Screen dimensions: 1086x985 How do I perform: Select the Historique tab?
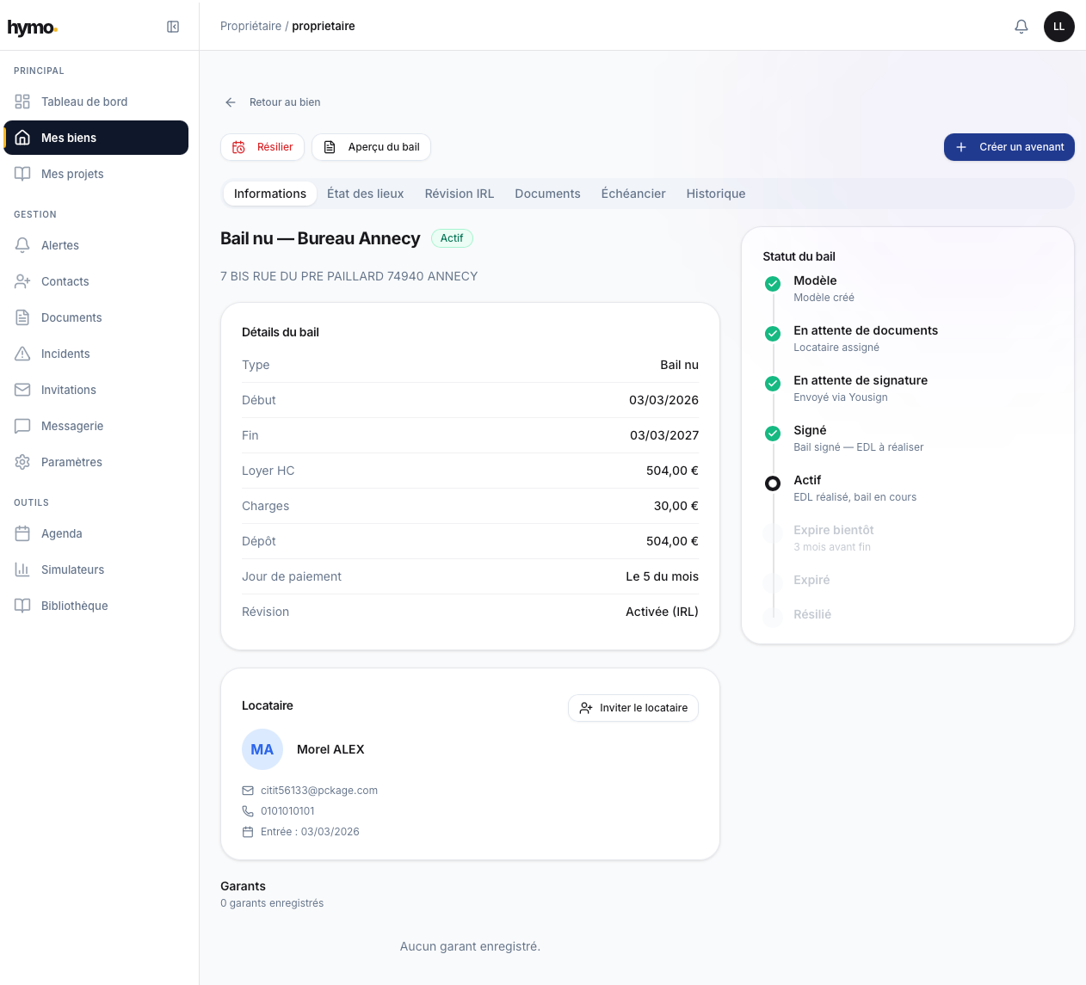coord(715,194)
